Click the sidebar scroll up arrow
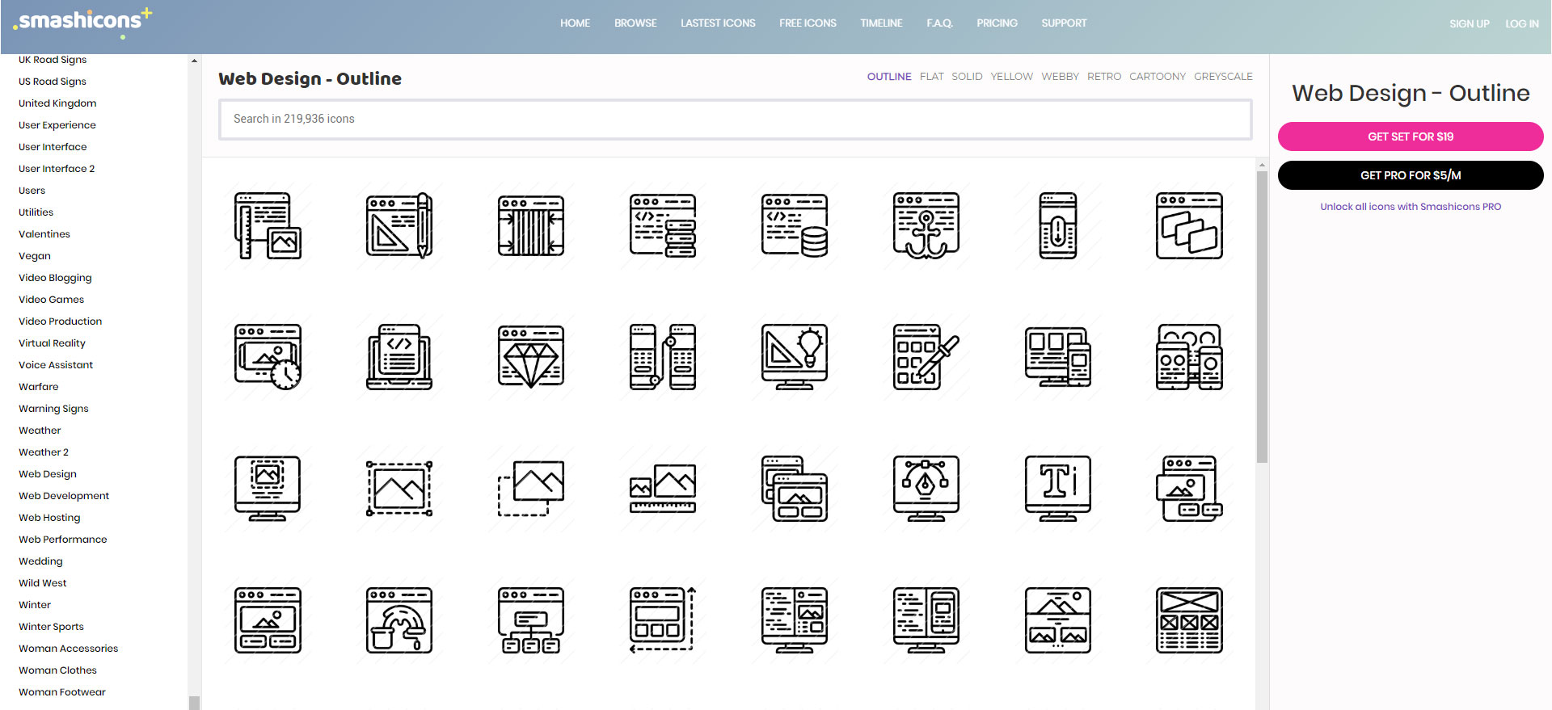Screen dimensions: 1552x710 [x=194, y=61]
